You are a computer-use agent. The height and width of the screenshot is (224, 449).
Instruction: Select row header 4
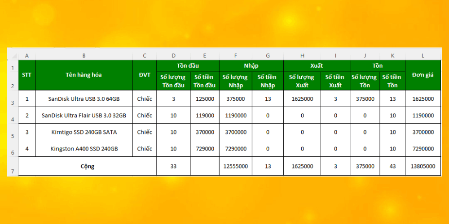click(13, 116)
